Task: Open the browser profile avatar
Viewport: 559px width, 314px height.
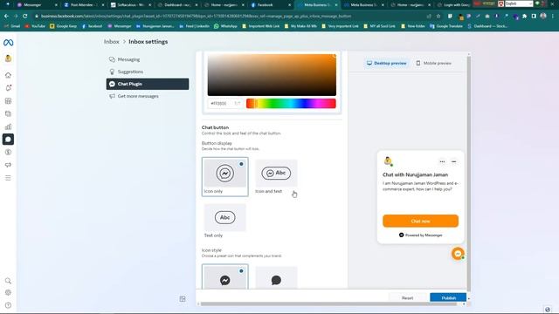Action: 543,16
